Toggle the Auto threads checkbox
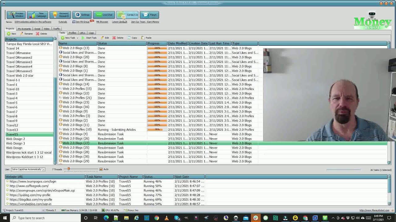 click(101, 169)
